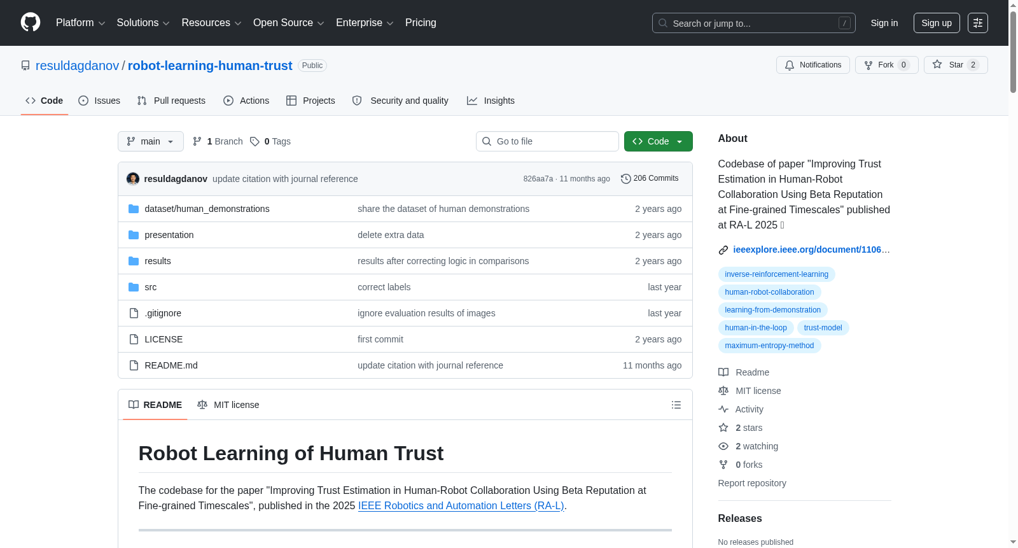
Task: Click human-in-the-loop topic tag
Action: tap(756, 328)
